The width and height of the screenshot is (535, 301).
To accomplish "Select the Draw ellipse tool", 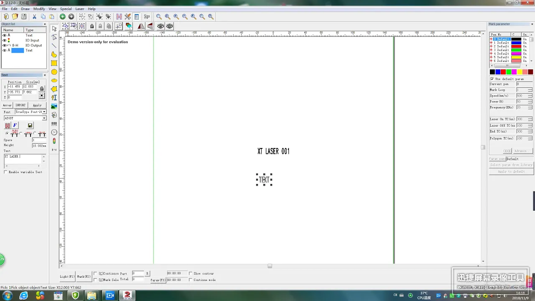I will coord(54,80).
